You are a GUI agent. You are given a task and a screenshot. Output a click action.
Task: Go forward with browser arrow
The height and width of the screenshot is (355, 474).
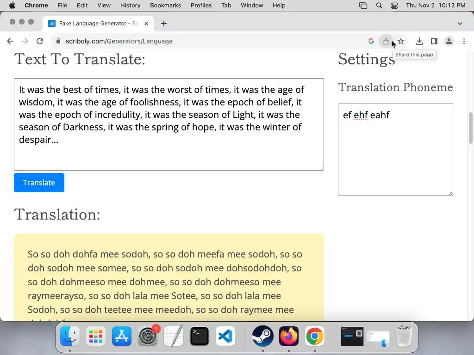25,41
